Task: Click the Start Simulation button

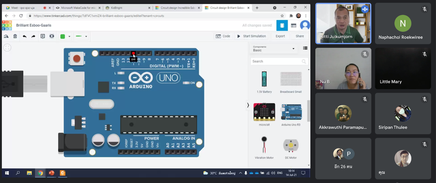Action: 252,36
